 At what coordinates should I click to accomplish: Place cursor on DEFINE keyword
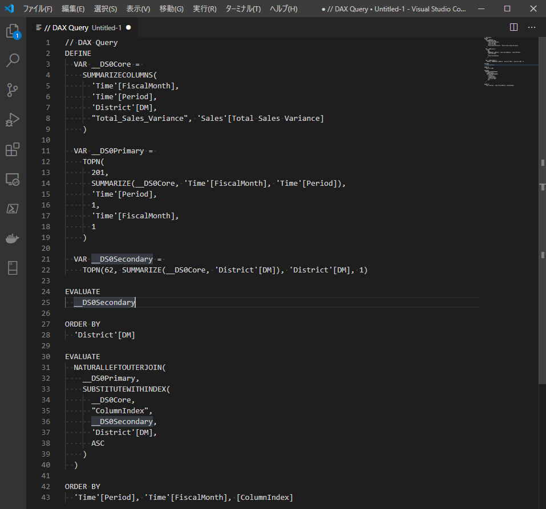click(x=78, y=53)
